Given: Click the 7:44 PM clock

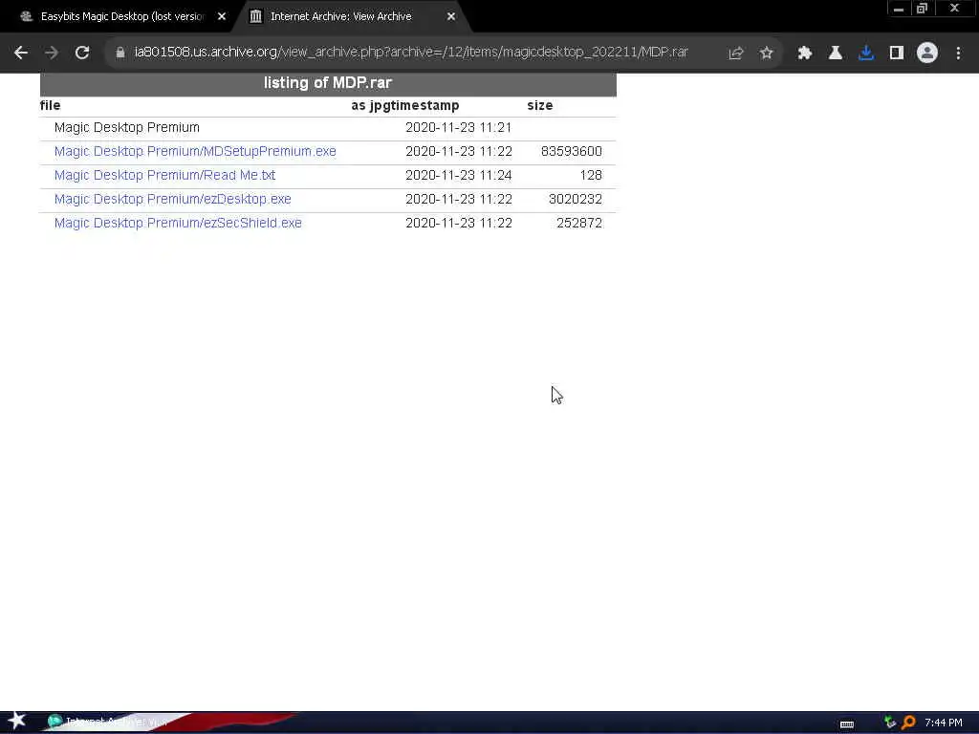Looking at the screenshot, I should point(944,723).
